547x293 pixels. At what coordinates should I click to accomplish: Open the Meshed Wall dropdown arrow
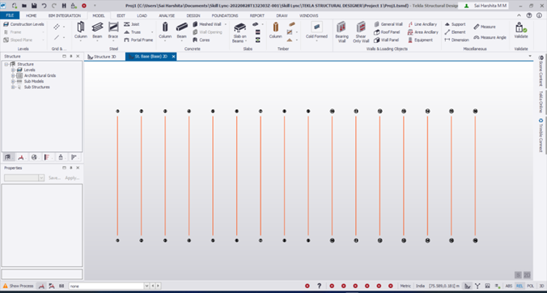(x=226, y=24)
